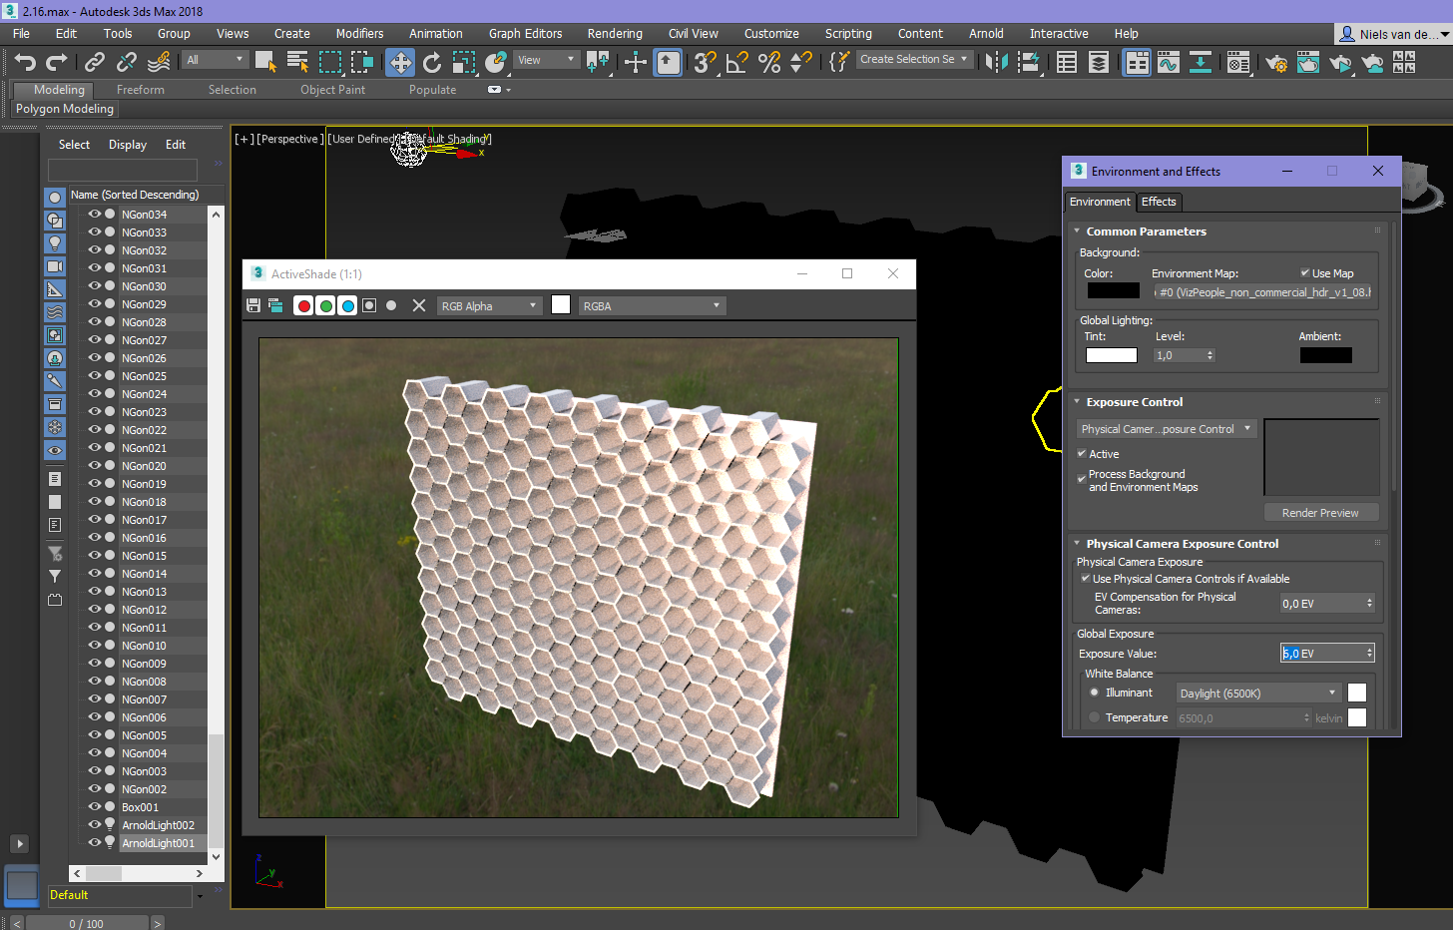Toggle Percent Snap icon

click(x=769, y=63)
